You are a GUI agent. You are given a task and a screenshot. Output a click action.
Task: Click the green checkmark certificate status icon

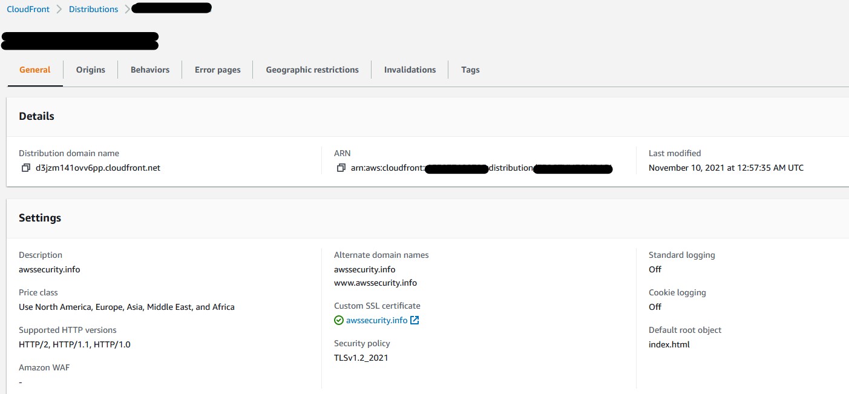click(339, 320)
